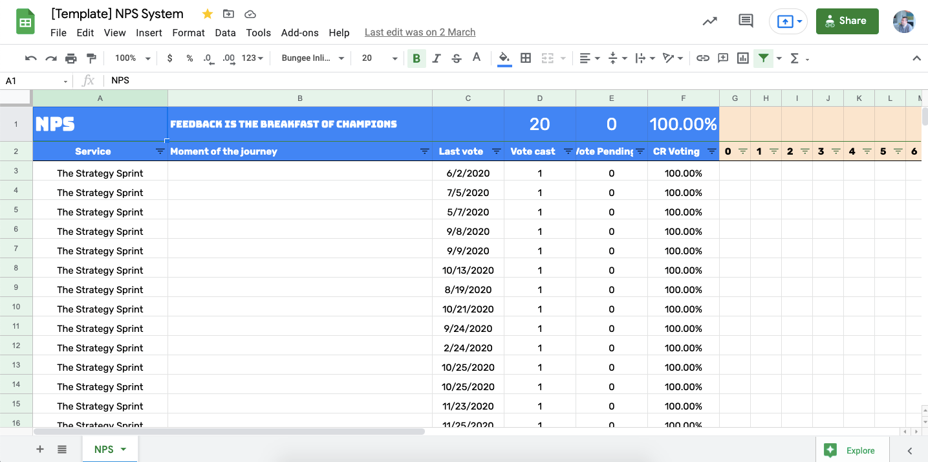Open the fill color bucket
928x462 pixels.
click(x=504, y=58)
